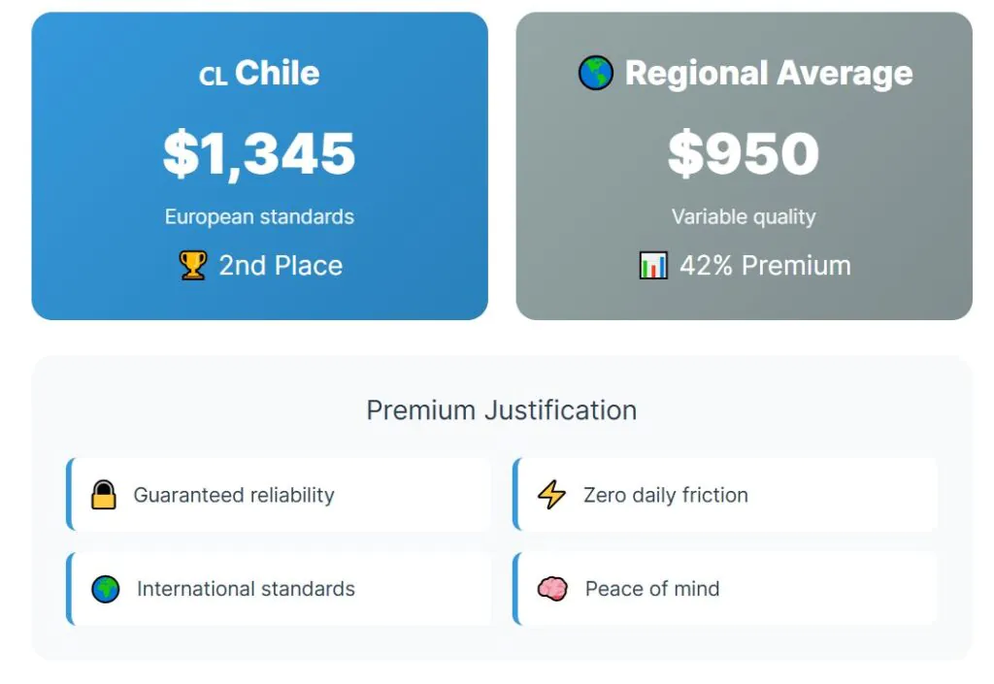This screenshot has height=684, width=994.
Task: Click the $950 Regional Average price
Action: click(x=744, y=153)
